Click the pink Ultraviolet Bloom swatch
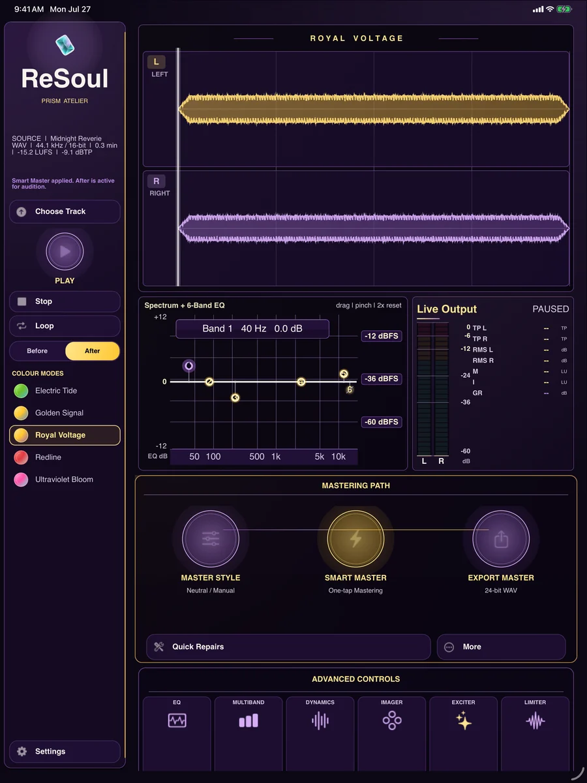 tap(21, 480)
